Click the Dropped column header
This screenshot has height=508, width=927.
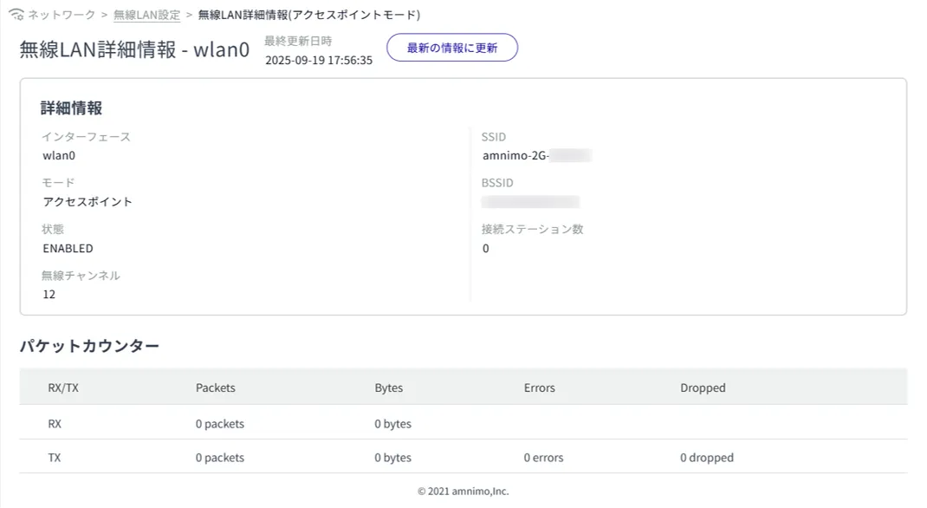[x=703, y=388]
